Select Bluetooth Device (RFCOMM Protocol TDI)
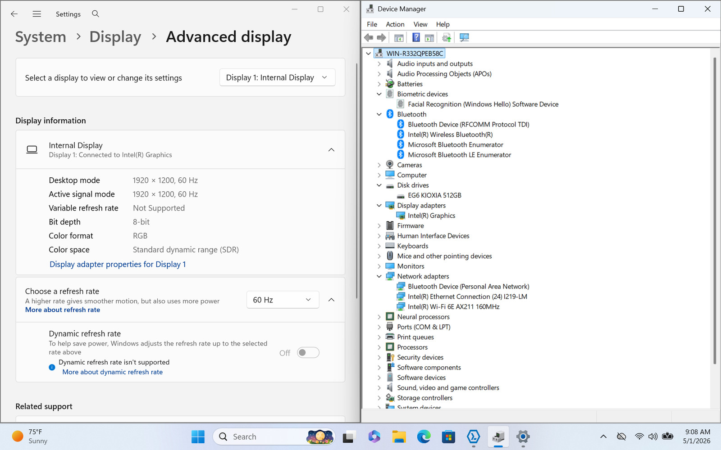 click(x=468, y=125)
